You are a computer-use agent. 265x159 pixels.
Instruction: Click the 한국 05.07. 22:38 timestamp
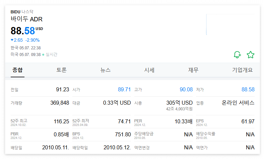[26, 48]
